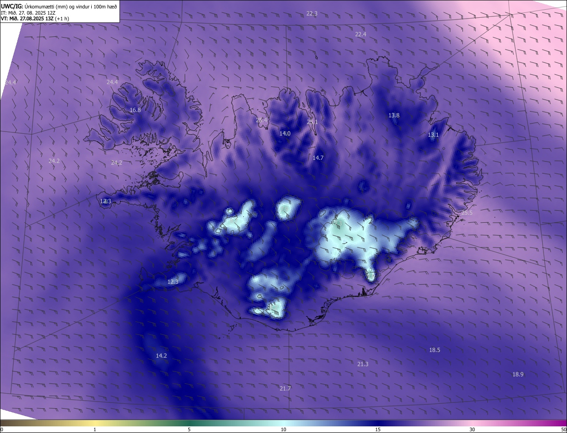Click the 25.4 value label
The height and width of the screenshot is (433, 567).
pyautogui.click(x=262, y=120)
